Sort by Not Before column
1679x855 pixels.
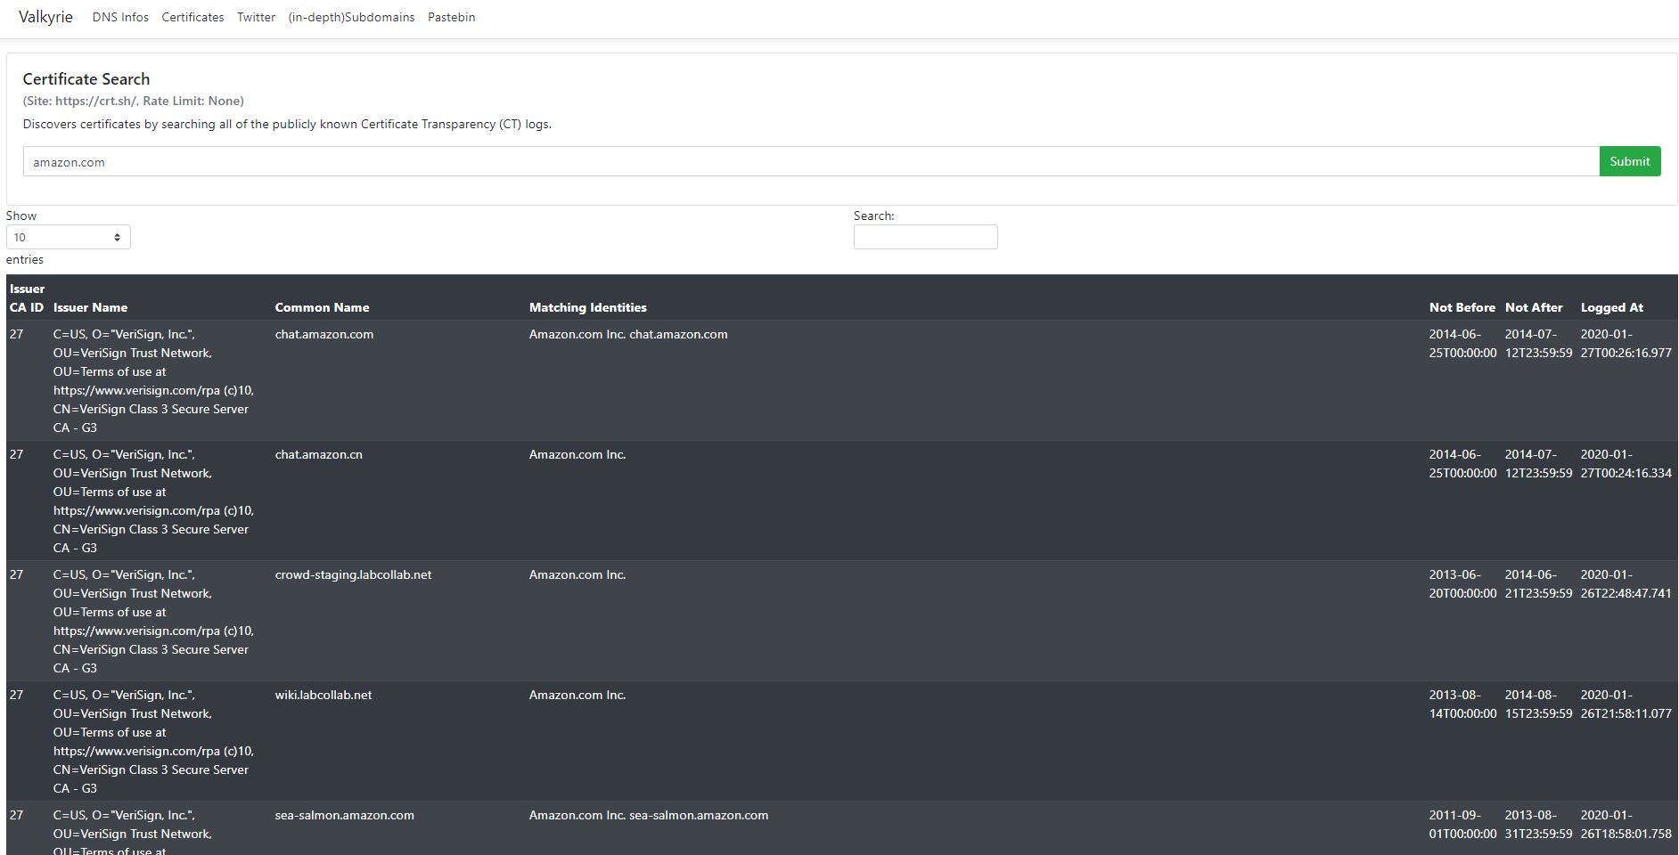[1462, 307]
